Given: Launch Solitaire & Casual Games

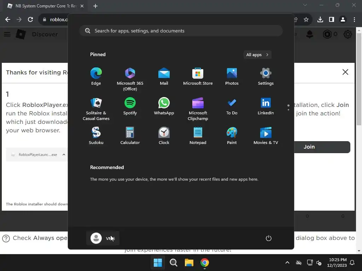Looking at the screenshot, I should click(x=96, y=109).
